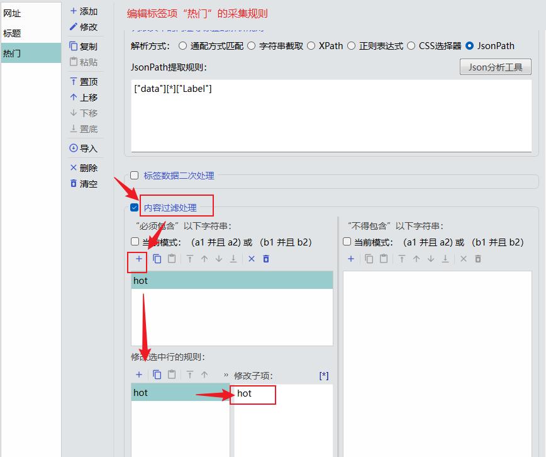Move-up arrow in 修改选中行的规则 toolbar

(x=204, y=375)
